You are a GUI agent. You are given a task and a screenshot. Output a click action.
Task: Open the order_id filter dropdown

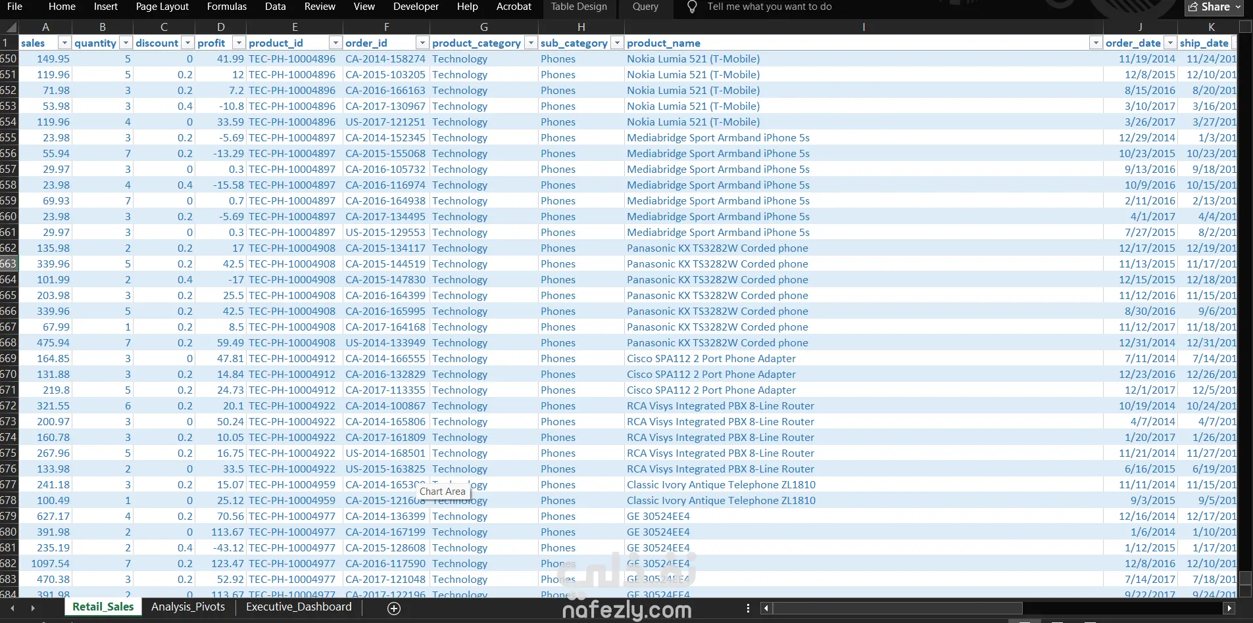click(x=422, y=43)
